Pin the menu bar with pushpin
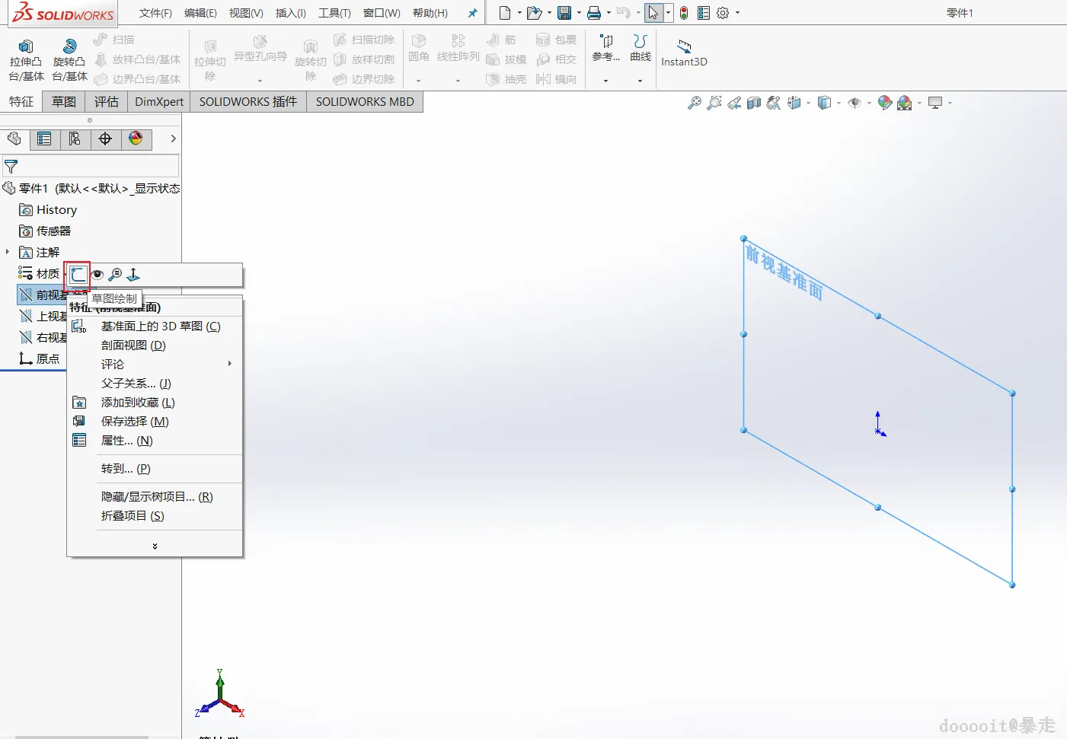The image size is (1067, 739). pos(472,13)
